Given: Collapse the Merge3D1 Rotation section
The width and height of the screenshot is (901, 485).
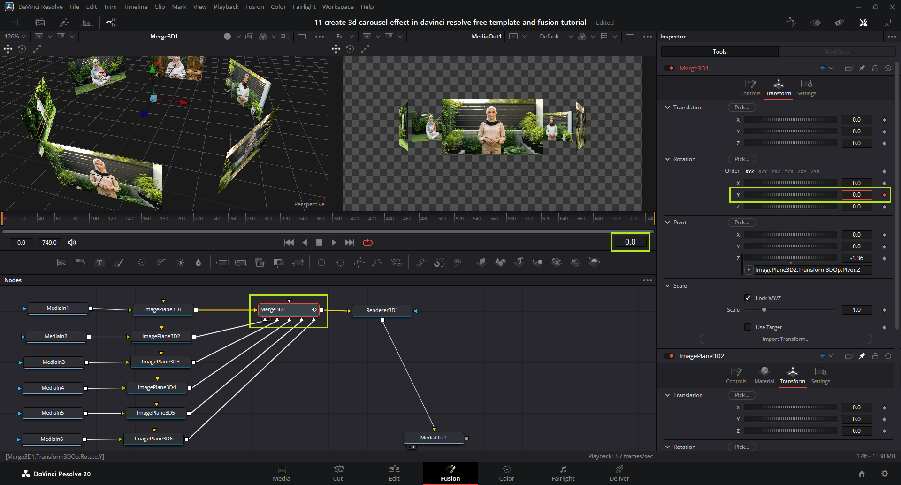Looking at the screenshot, I should (668, 159).
